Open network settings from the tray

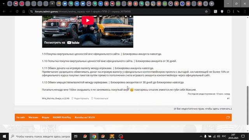click(x=214, y=136)
